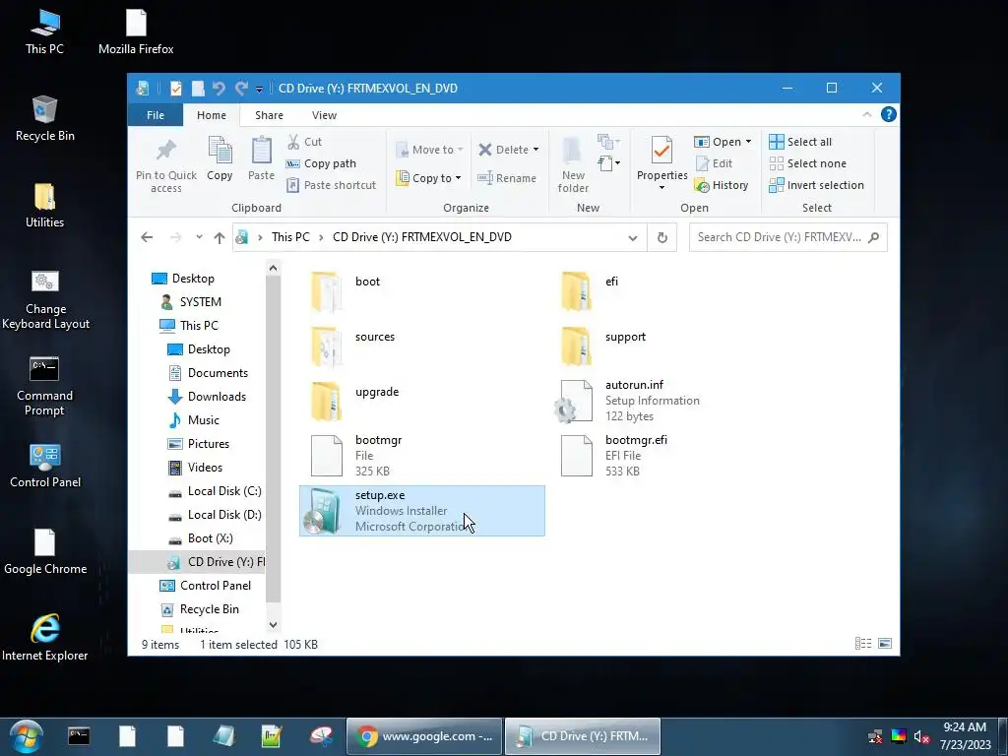Image resolution: width=1008 pixels, height=756 pixels.
Task: Switch to the View ribbon tab
Action: [x=324, y=115]
